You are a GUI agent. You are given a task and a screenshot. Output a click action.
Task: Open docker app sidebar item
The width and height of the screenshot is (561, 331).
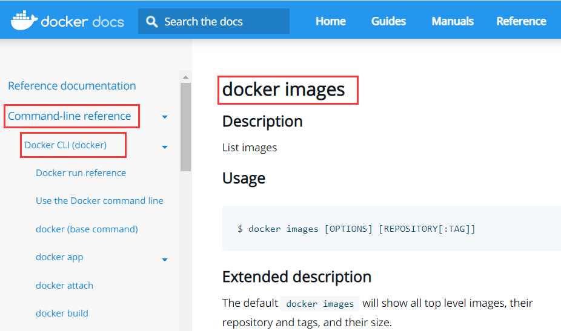click(59, 257)
